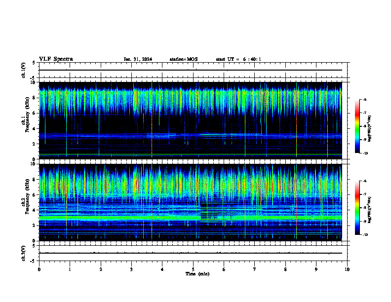This screenshot has height=302, width=391.
Task: Click the "5" tick on the time axis
Action: click(x=193, y=269)
